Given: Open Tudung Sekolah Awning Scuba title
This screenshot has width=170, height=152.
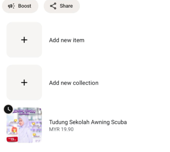Looking at the screenshot, I should (x=88, y=122).
